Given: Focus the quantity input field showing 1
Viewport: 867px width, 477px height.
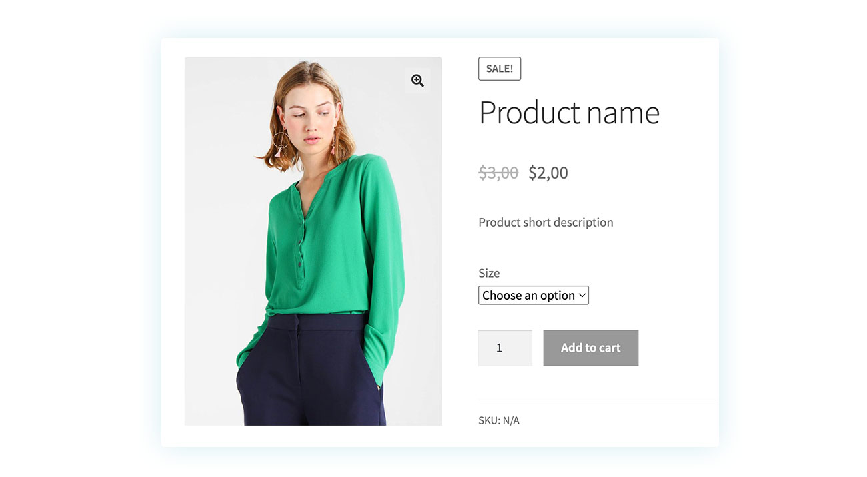Looking at the screenshot, I should pos(505,348).
